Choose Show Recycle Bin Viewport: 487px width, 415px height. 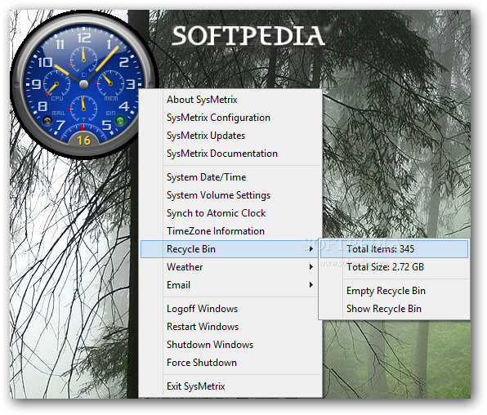point(394,309)
